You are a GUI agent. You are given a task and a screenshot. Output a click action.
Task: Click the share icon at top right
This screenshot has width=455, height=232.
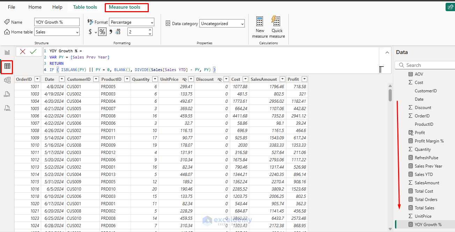pyautogui.click(x=450, y=7)
